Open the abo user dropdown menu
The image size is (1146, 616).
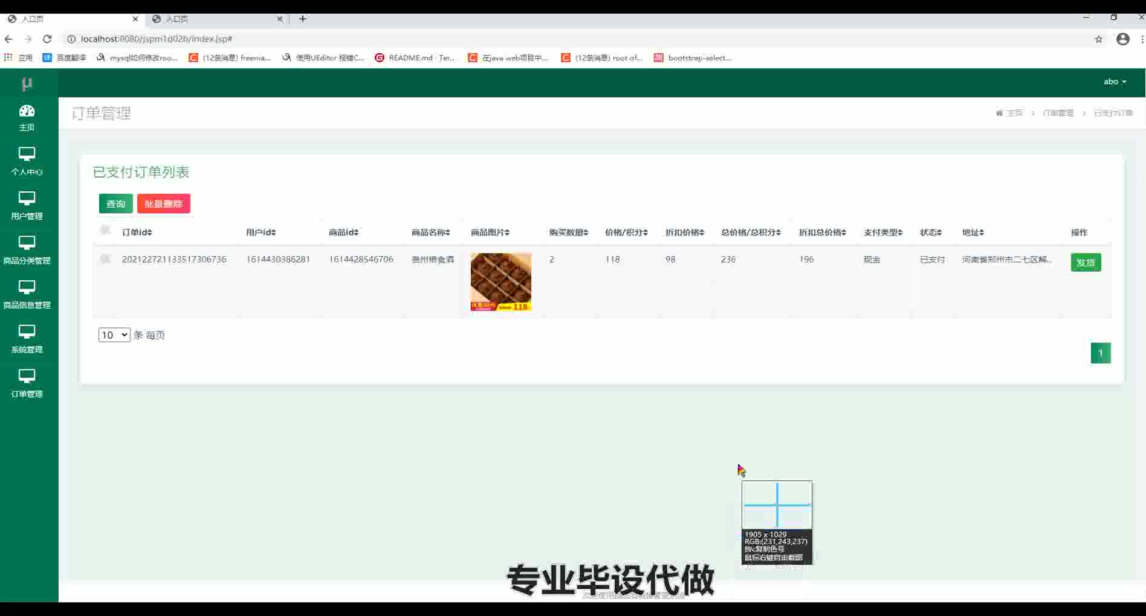1115,82
